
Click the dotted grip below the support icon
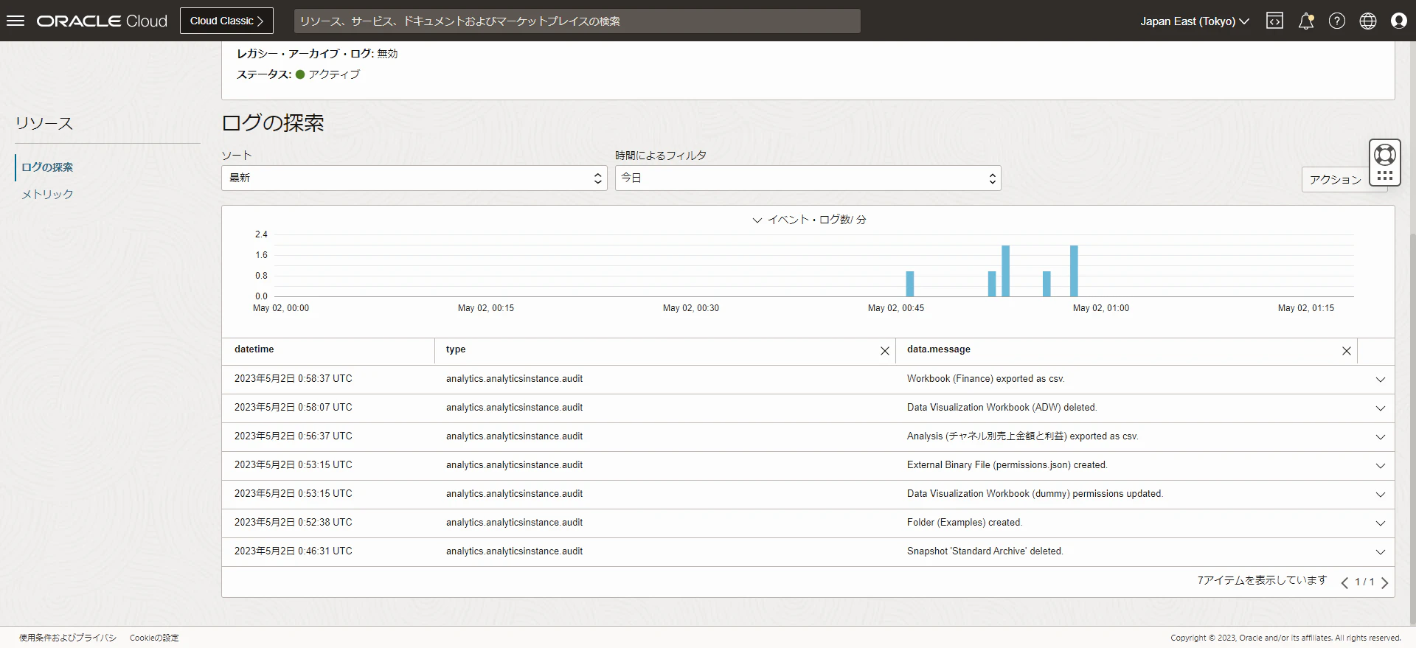tap(1385, 175)
